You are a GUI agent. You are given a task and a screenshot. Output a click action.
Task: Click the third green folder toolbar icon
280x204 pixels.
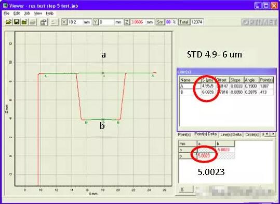(24, 22)
